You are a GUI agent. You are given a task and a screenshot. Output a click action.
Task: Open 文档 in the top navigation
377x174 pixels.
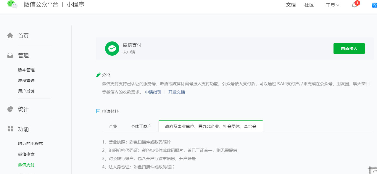[291, 5]
